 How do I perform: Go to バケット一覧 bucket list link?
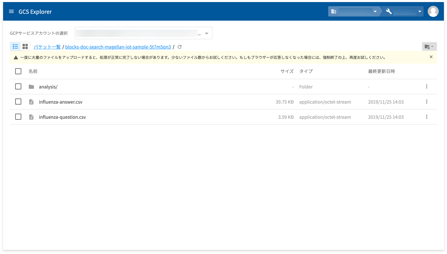pos(47,47)
